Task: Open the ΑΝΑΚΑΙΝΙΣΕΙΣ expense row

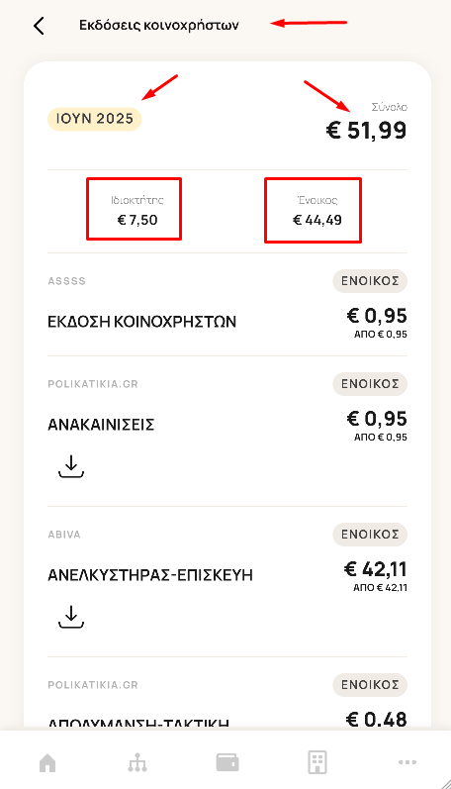Action: (x=227, y=432)
